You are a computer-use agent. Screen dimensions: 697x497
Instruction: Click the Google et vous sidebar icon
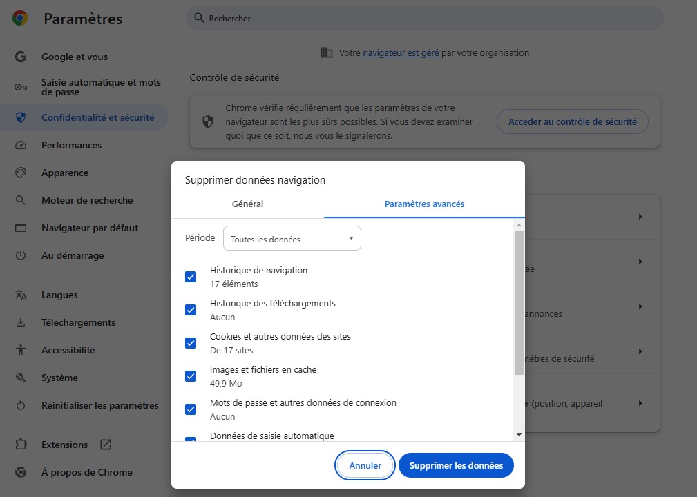21,57
